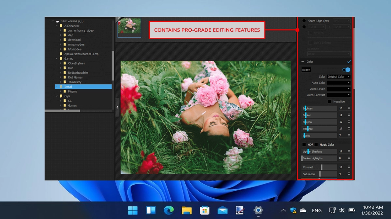The width and height of the screenshot is (391, 219).
Task: Expand the Plugins folder arrow
Action: 60,91
